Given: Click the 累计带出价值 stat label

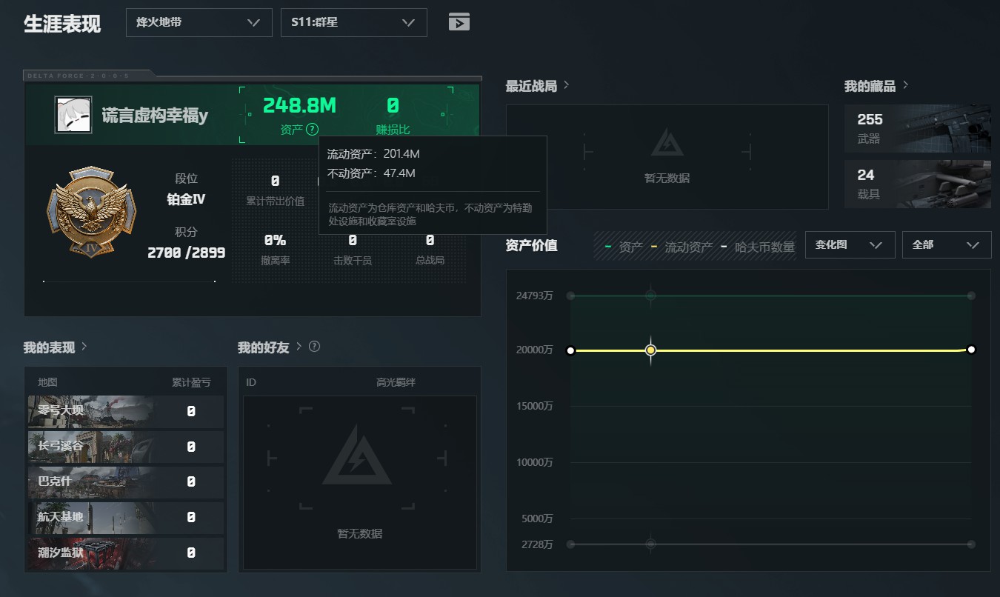Looking at the screenshot, I should click(x=276, y=201).
